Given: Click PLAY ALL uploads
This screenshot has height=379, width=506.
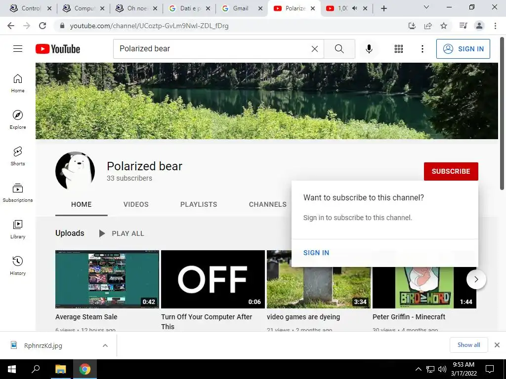Looking at the screenshot, I should pos(122,233).
